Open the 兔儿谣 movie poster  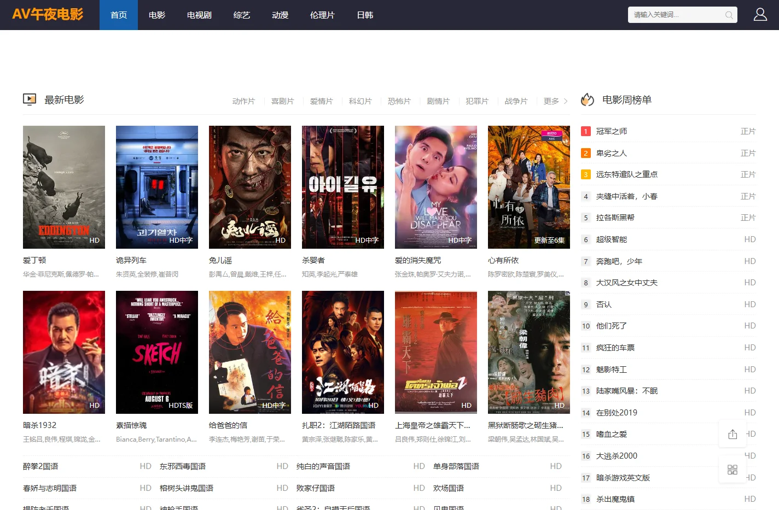click(x=250, y=187)
